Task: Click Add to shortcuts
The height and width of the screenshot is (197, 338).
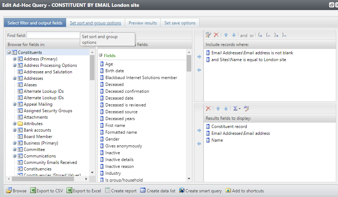Action: (245, 191)
